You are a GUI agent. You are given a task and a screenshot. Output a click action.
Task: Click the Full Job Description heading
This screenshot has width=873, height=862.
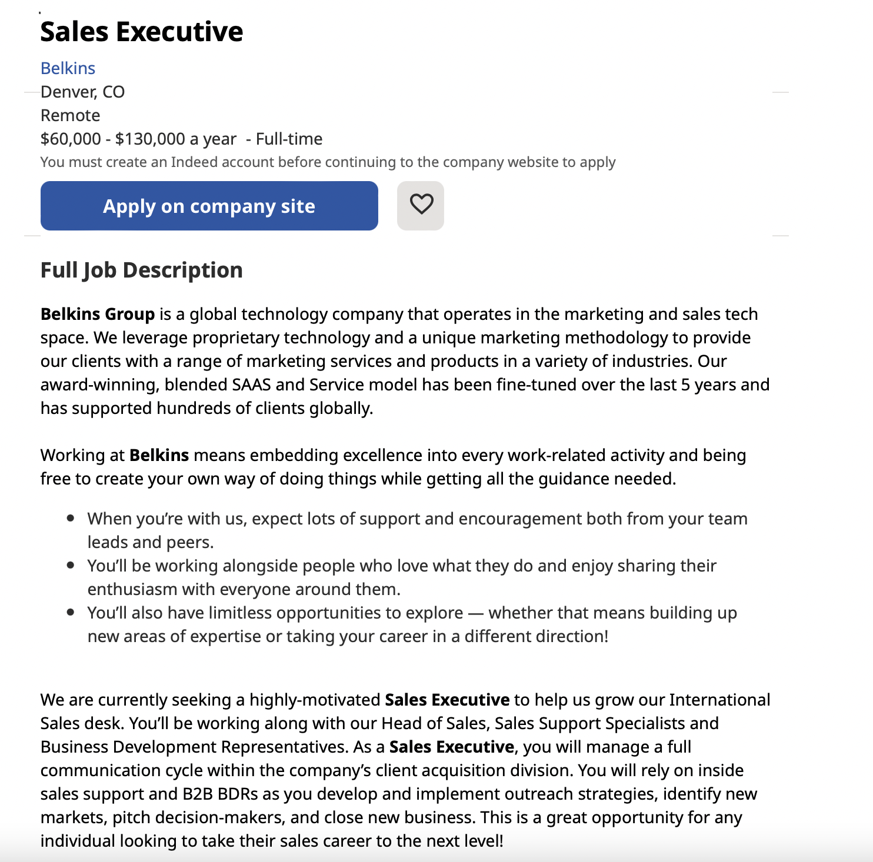point(141,270)
